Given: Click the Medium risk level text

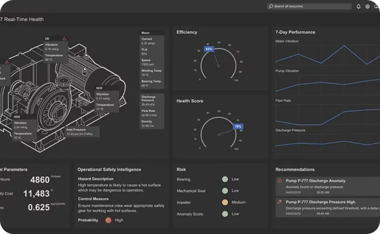Looking at the screenshot, I should (x=238, y=203).
